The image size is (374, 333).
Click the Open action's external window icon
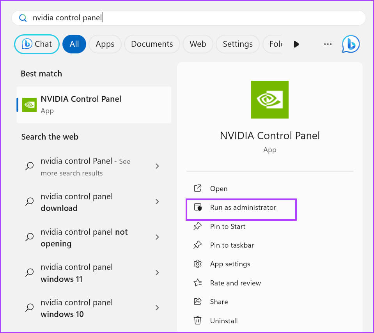pos(197,188)
